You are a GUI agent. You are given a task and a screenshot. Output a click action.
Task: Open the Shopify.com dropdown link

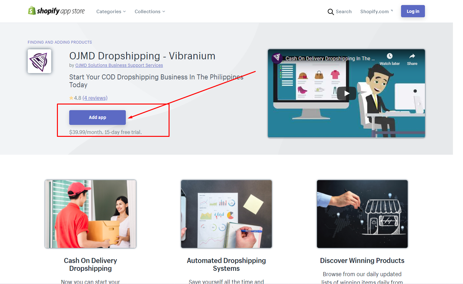[x=376, y=12]
